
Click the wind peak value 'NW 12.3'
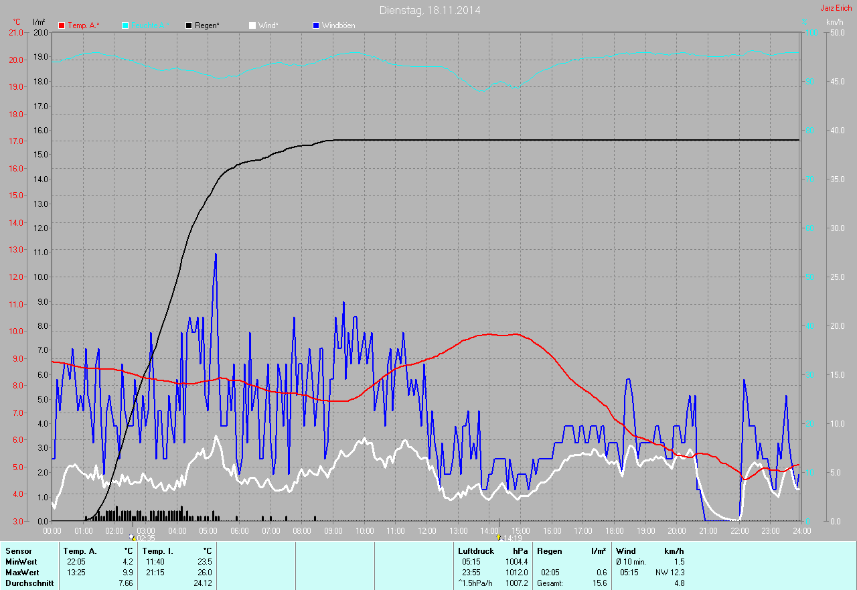coord(670,572)
